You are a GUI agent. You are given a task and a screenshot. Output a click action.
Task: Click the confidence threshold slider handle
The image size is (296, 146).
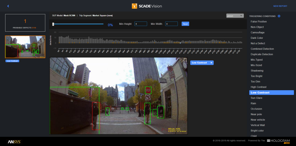point(53,24)
